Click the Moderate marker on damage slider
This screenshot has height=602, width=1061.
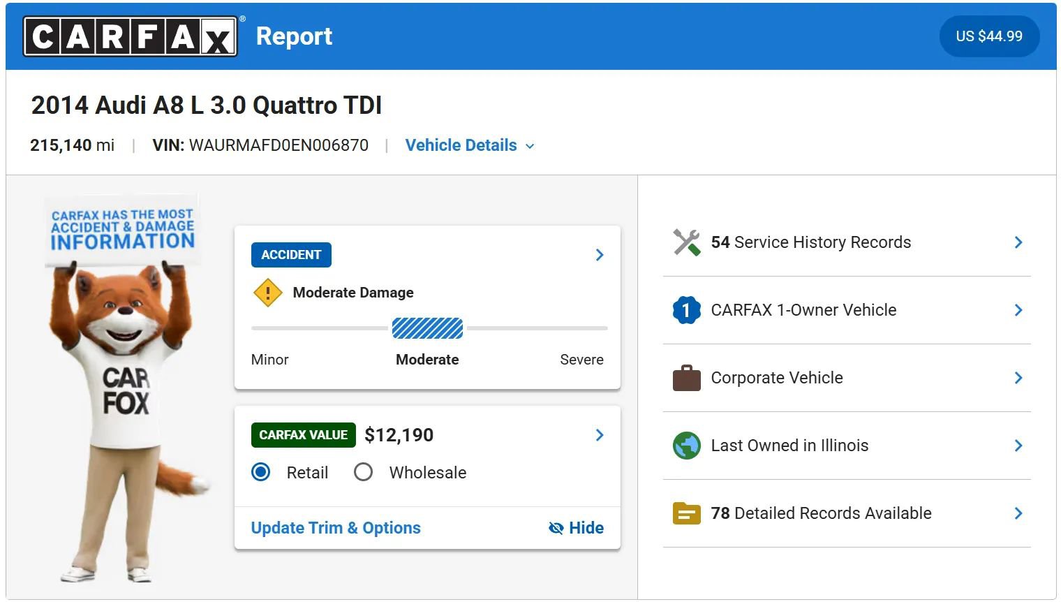[427, 328]
